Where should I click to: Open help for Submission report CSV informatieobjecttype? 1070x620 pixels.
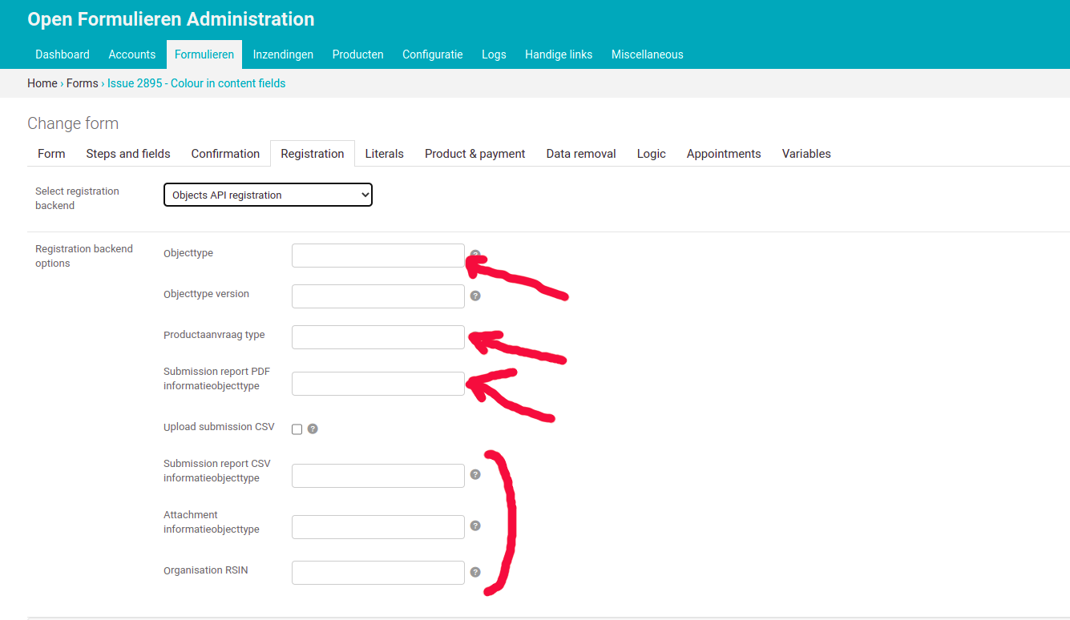coord(475,474)
